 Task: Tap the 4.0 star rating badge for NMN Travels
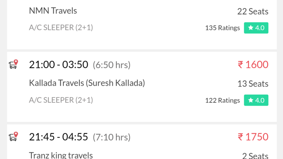point(256,28)
